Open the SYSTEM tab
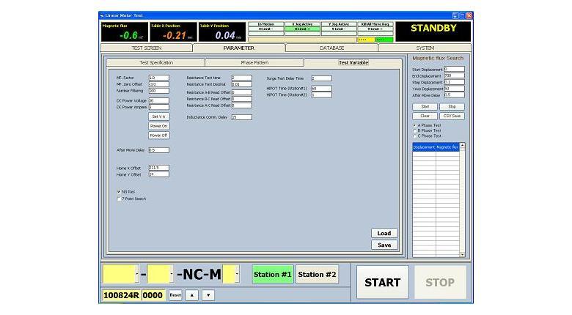Screen dimensions: 572x315 [425, 48]
